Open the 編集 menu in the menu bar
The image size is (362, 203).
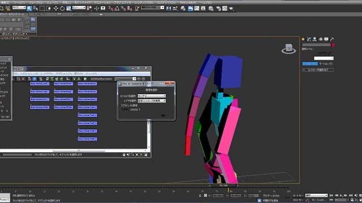[5, 2]
